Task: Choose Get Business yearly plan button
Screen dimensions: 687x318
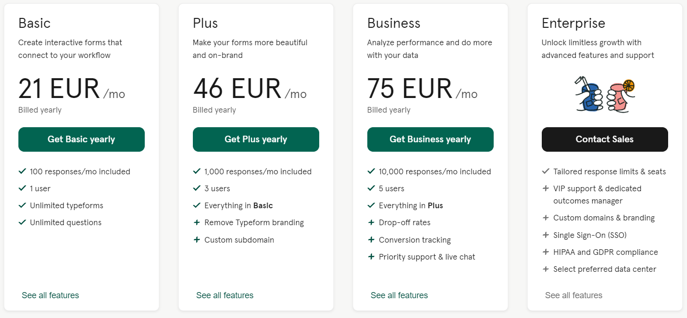Action: tap(430, 139)
